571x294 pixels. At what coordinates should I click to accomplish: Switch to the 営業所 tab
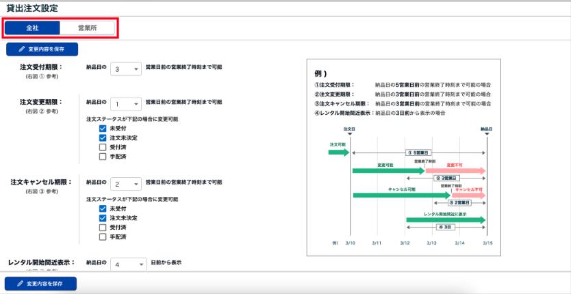click(x=87, y=29)
